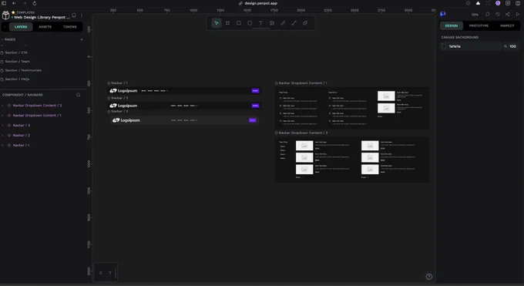Screen dimensions: 524x286
Task: Select Navbar Dropdown Content / 2 layer name
Action: point(37,106)
